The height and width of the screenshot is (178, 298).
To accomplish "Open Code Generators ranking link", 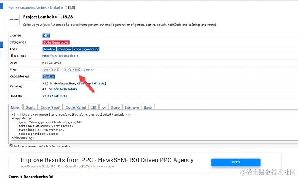I will (x=64, y=89).
